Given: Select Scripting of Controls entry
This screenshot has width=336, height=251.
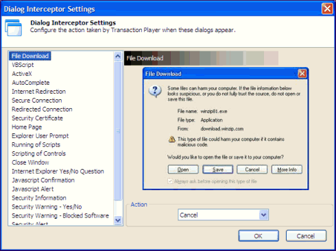Looking at the screenshot, I should (39, 154).
